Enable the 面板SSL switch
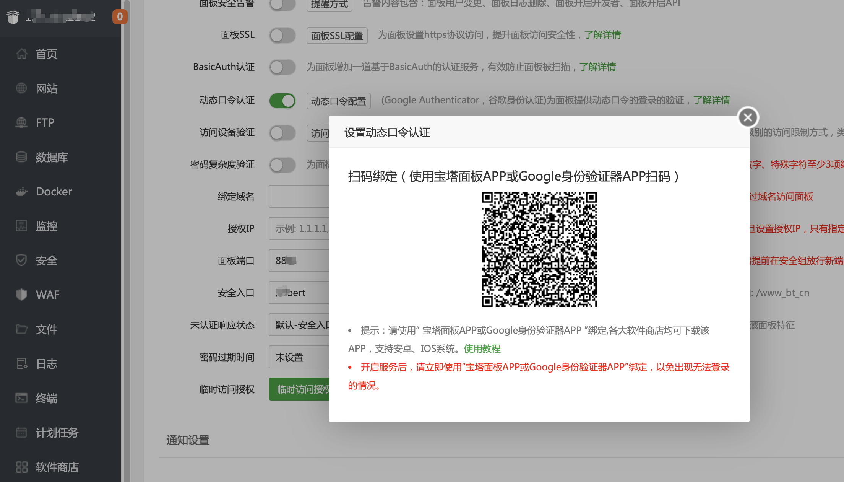The height and width of the screenshot is (482, 844). [282, 35]
